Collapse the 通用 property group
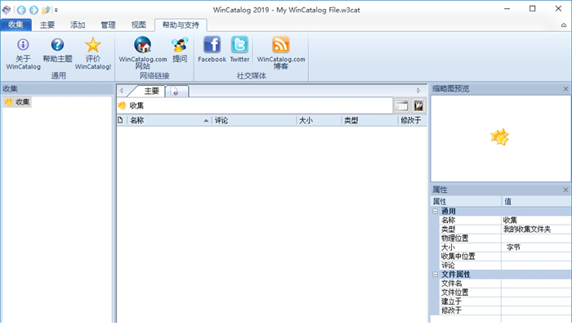Viewport: 572px width, 335px height. pos(435,211)
